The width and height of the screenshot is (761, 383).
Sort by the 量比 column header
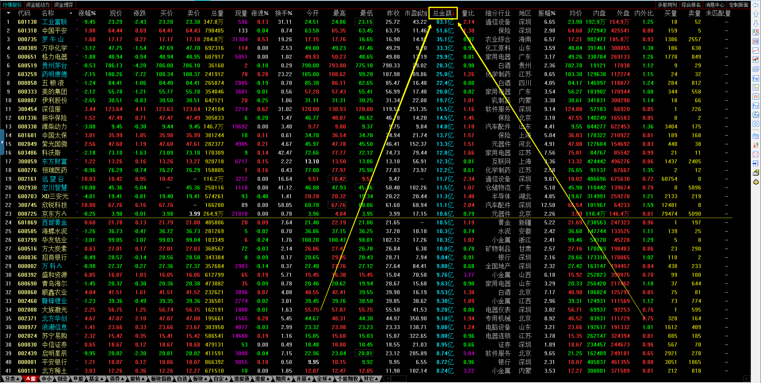tap(468, 13)
